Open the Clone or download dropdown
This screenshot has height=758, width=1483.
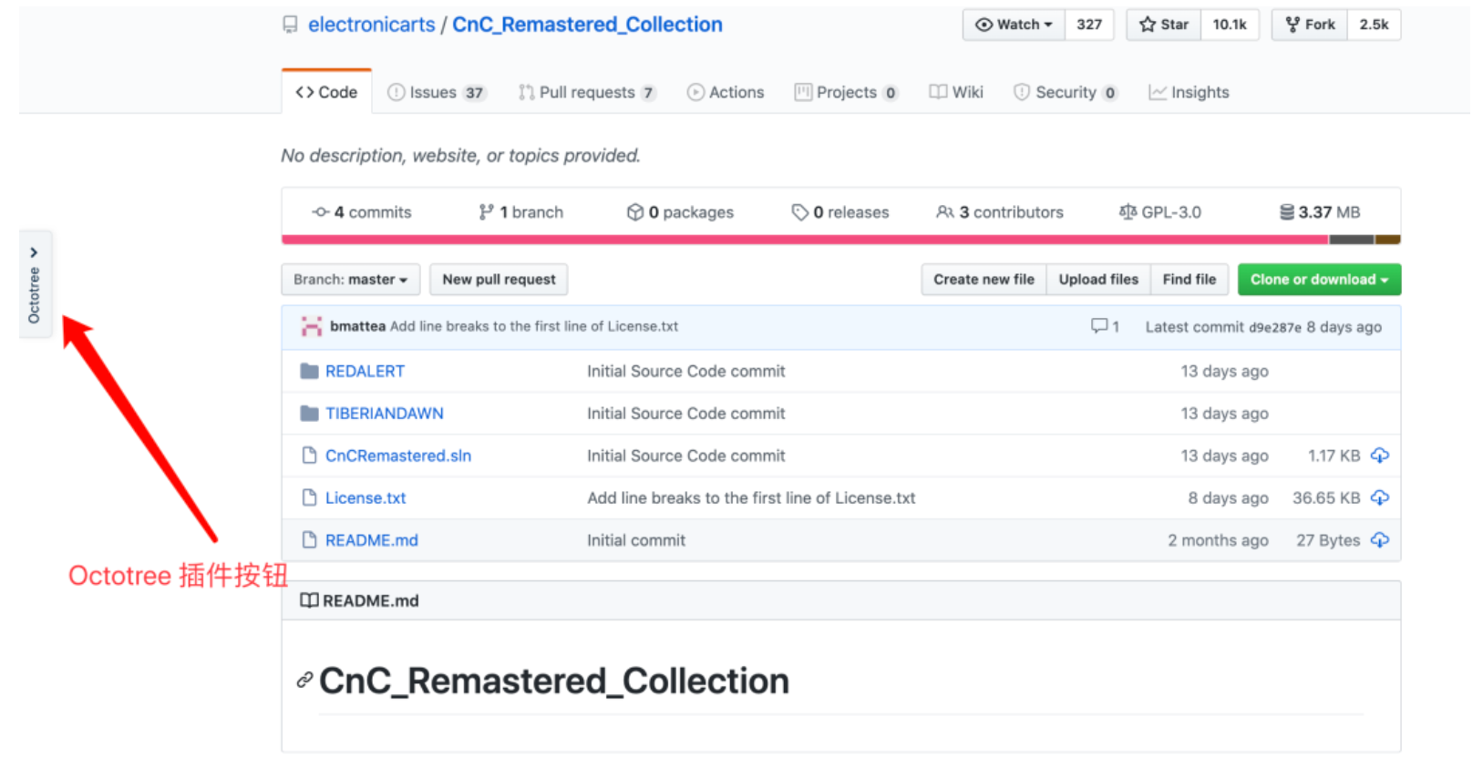click(x=1319, y=280)
